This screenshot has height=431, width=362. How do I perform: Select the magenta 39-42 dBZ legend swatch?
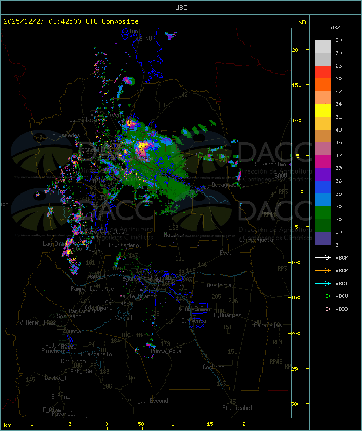point(323,162)
